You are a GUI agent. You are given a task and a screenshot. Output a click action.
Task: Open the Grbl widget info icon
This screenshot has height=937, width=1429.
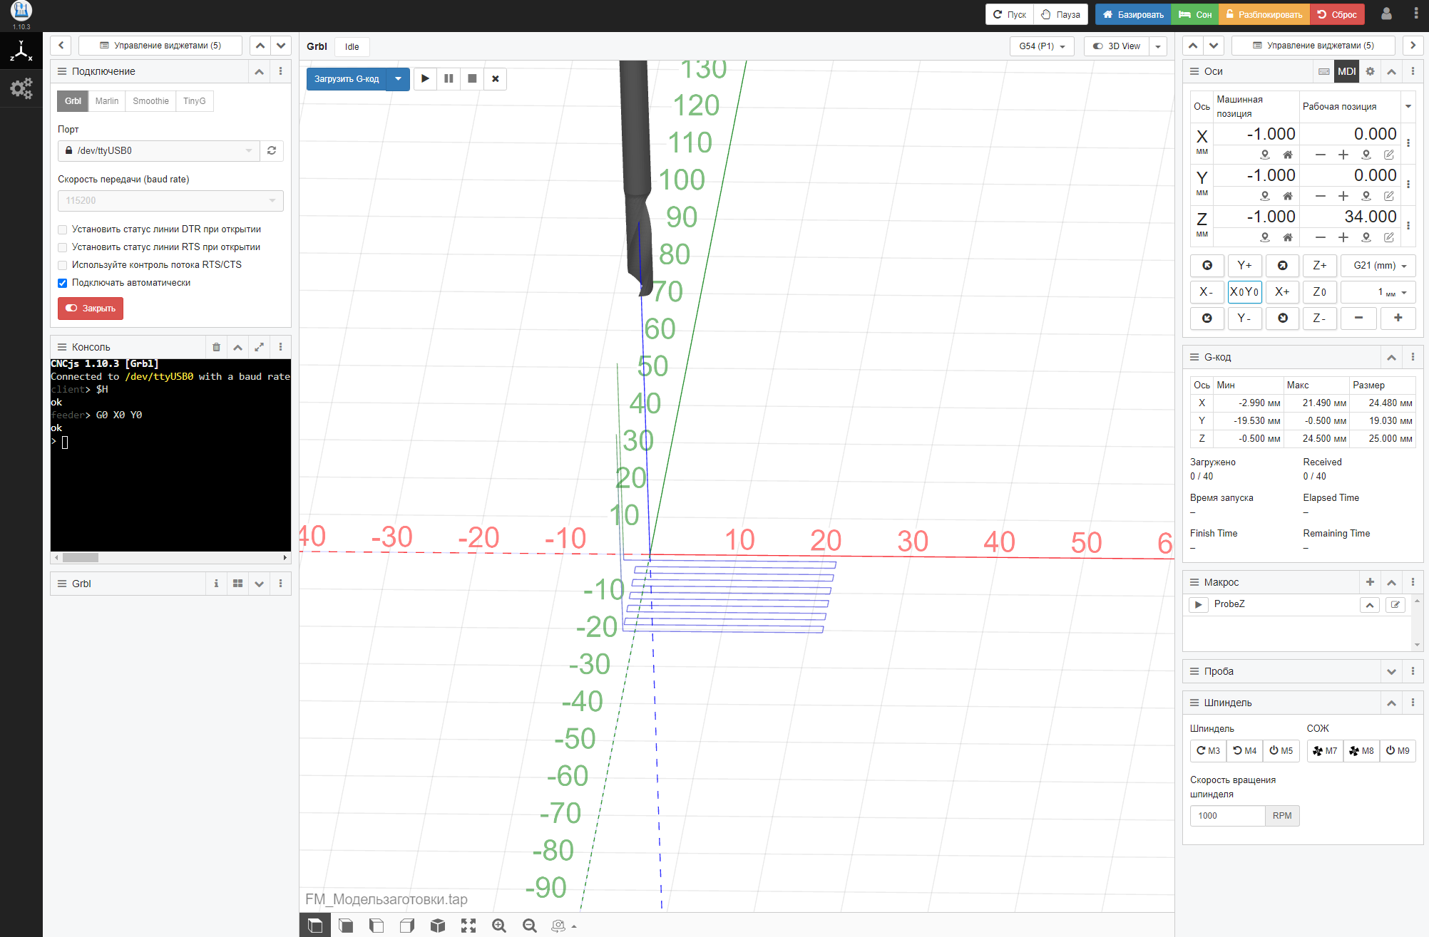216,584
